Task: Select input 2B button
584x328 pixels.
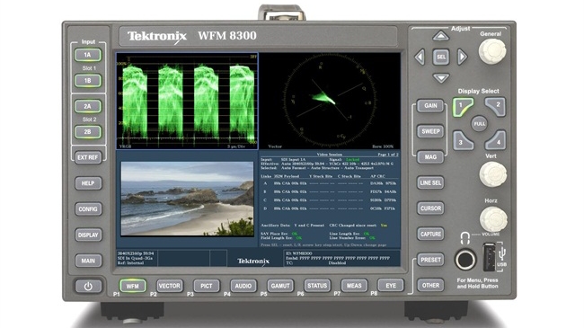Action: point(87,132)
